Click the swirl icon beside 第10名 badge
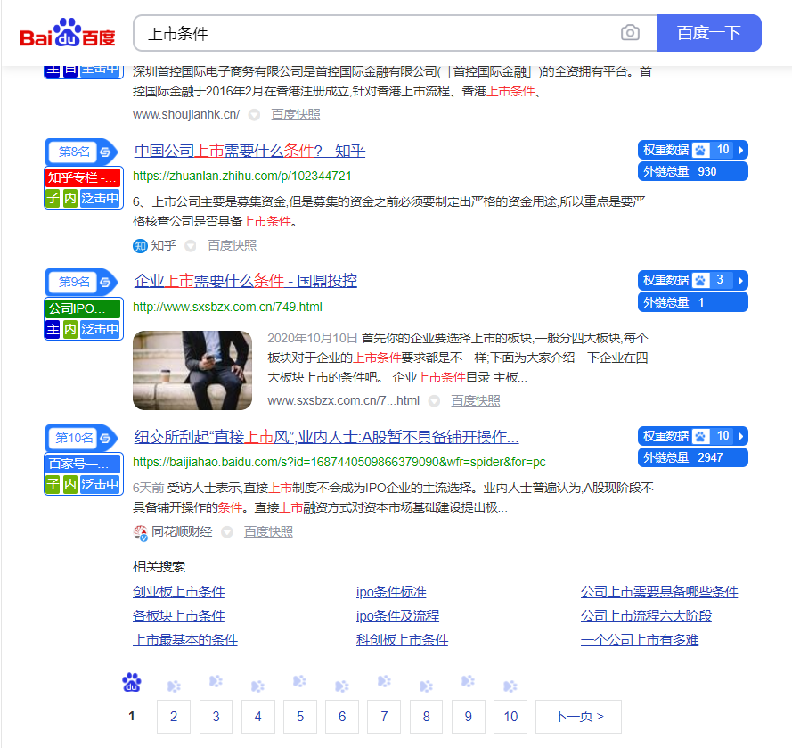 click(x=105, y=438)
